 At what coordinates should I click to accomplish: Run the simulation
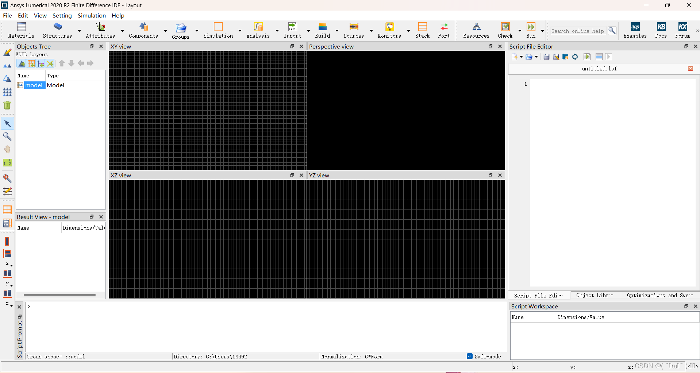click(x=531, y=30)
